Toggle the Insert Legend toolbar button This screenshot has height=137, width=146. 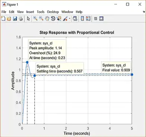(x=88, y=19)
